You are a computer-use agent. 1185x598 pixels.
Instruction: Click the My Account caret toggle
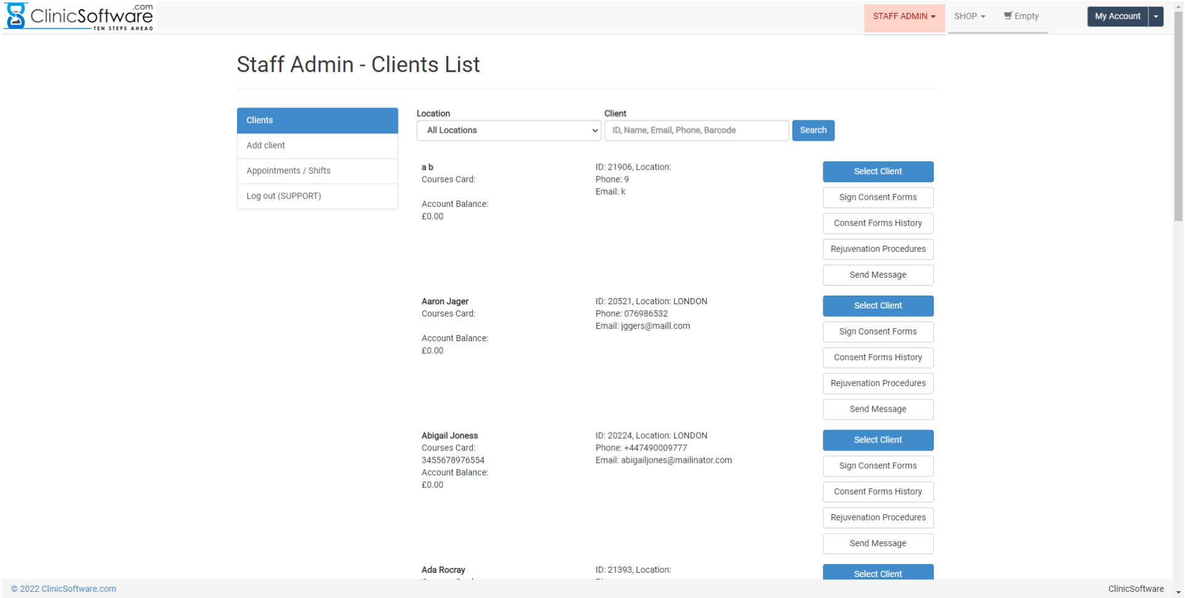(1156, 16)
